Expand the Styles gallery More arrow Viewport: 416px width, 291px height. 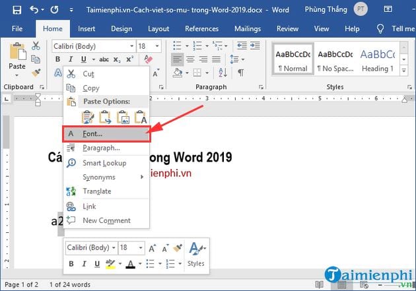[x=404, y=71]
